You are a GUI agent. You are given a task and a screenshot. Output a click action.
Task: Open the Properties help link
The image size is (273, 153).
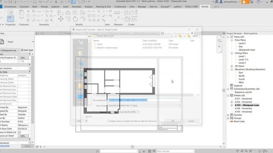pos(5,146)
